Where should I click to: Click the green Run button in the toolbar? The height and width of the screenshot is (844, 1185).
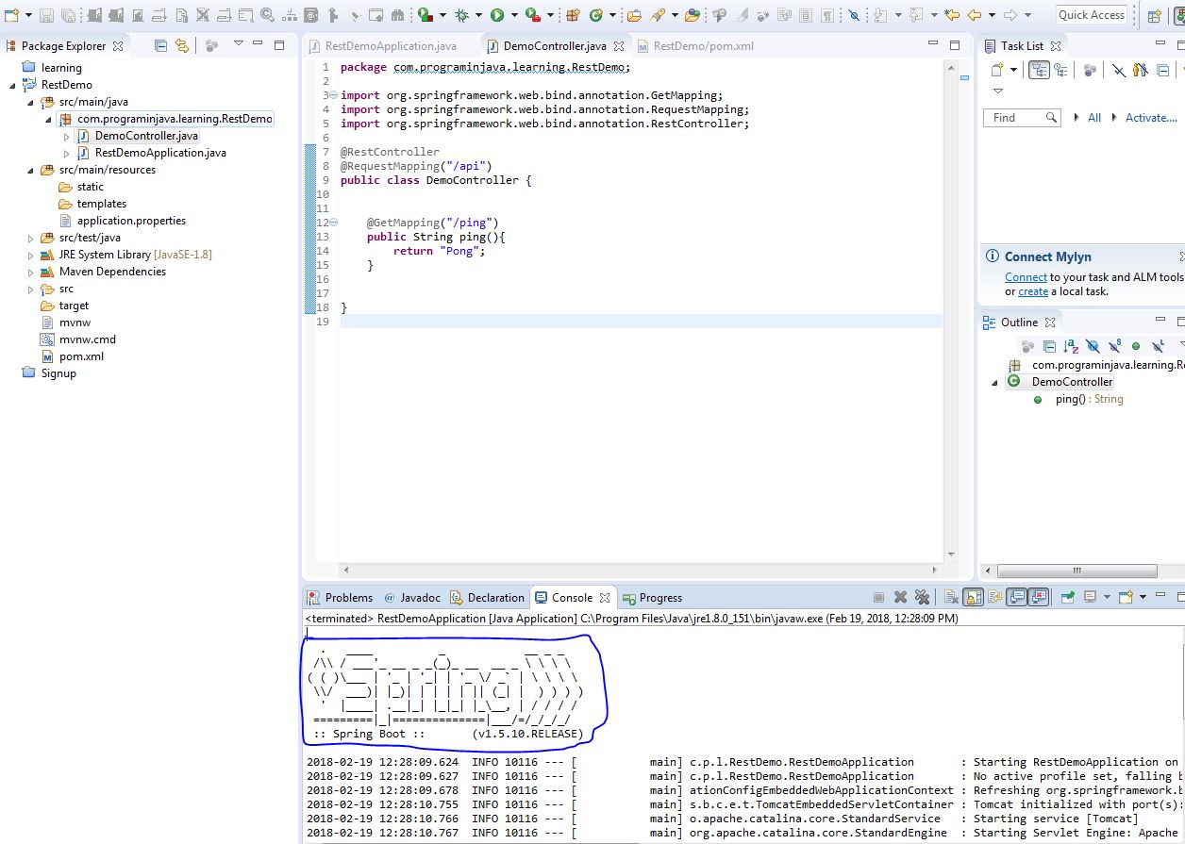[x=496, y=15]
